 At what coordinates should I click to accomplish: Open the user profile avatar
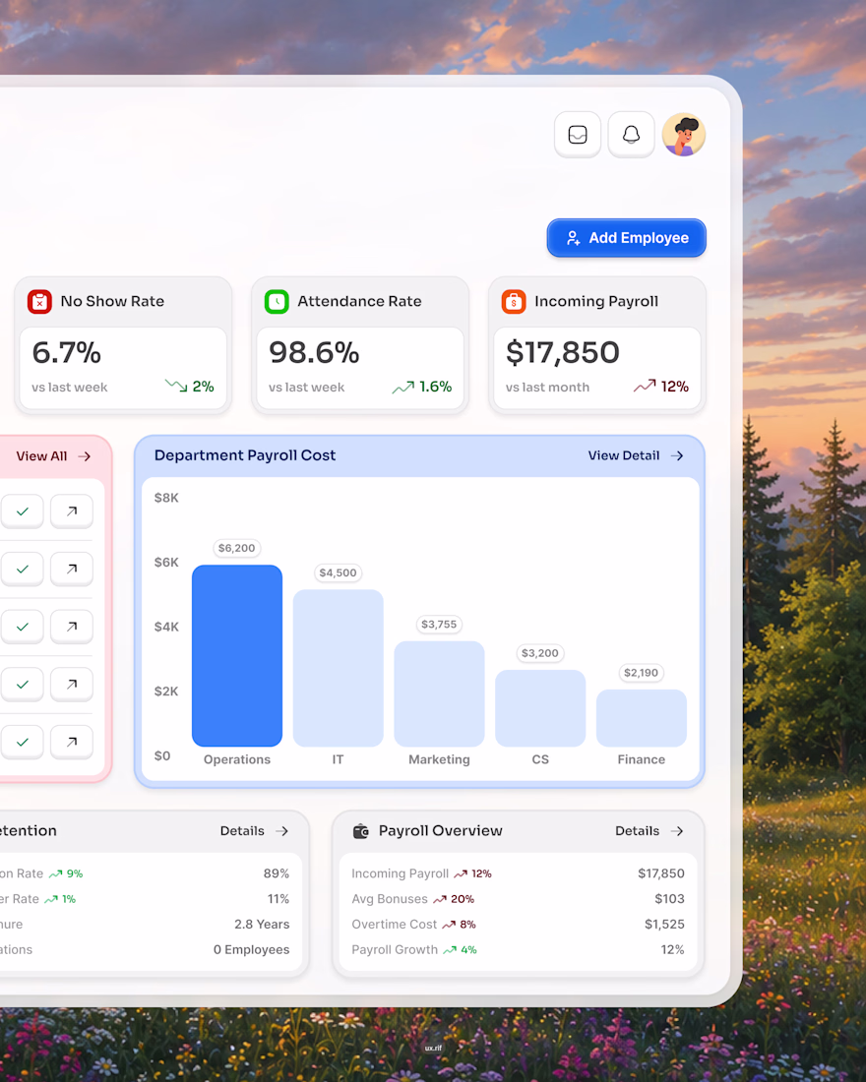[x=684, y=135]
